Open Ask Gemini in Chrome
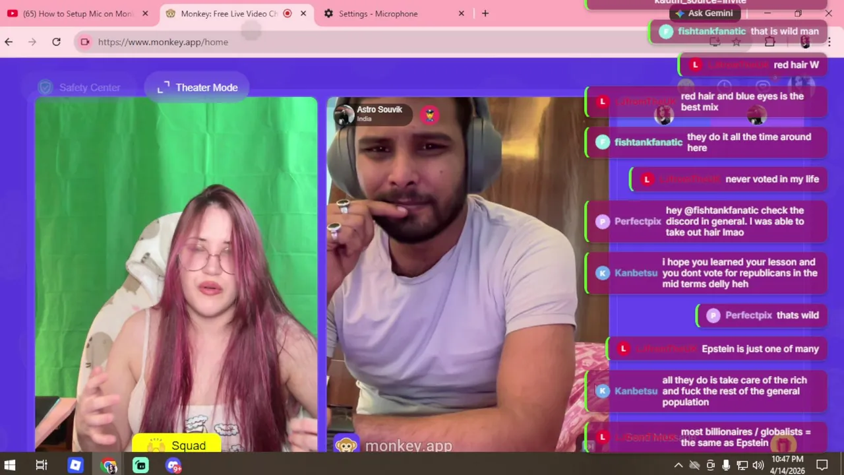The image size is (844, 475). coord(704,13)
